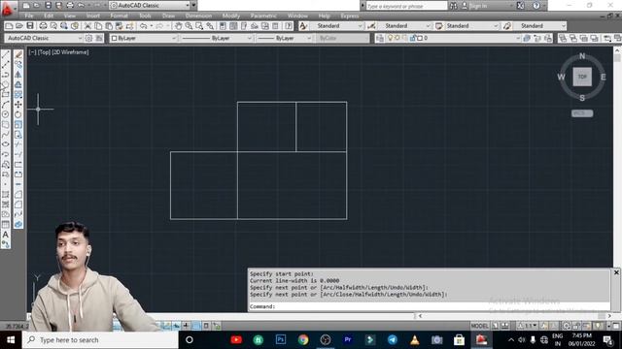Select the Trim modify tool
Image resolution: width=622 pixels, height=349 pixels.
[18, 144]
